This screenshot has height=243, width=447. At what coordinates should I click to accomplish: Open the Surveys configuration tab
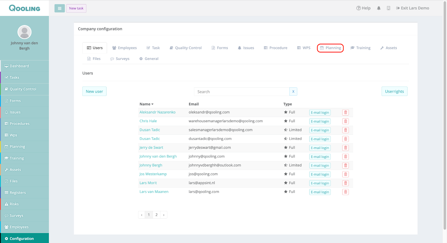120,59
